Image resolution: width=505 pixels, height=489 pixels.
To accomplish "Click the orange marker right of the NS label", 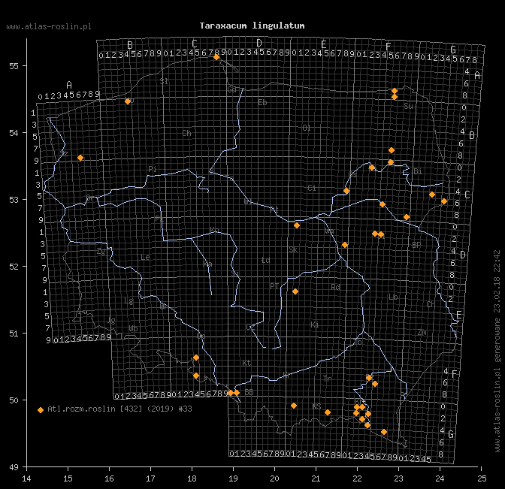I will [328, 412].
